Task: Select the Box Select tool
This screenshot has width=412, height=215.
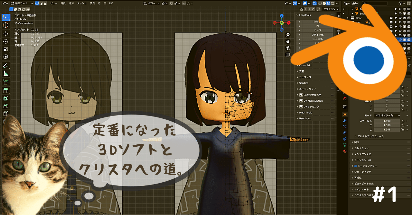Action: 5,17
